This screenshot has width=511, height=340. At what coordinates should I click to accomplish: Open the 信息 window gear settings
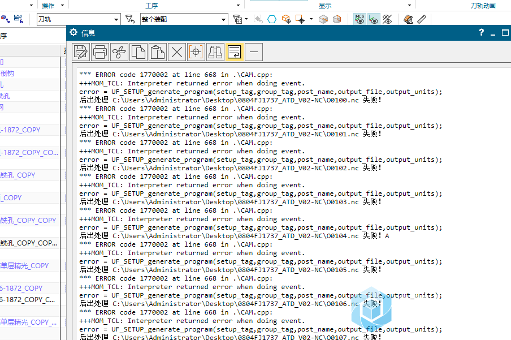point(73,32)
